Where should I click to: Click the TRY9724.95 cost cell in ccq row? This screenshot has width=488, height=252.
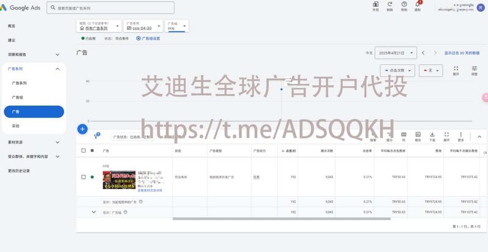coord(433,177)
